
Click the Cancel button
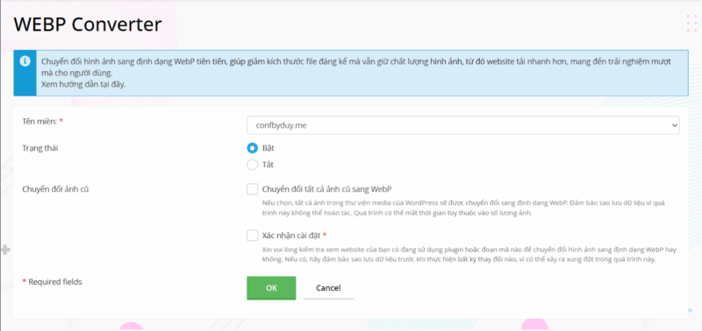point(328,288)
